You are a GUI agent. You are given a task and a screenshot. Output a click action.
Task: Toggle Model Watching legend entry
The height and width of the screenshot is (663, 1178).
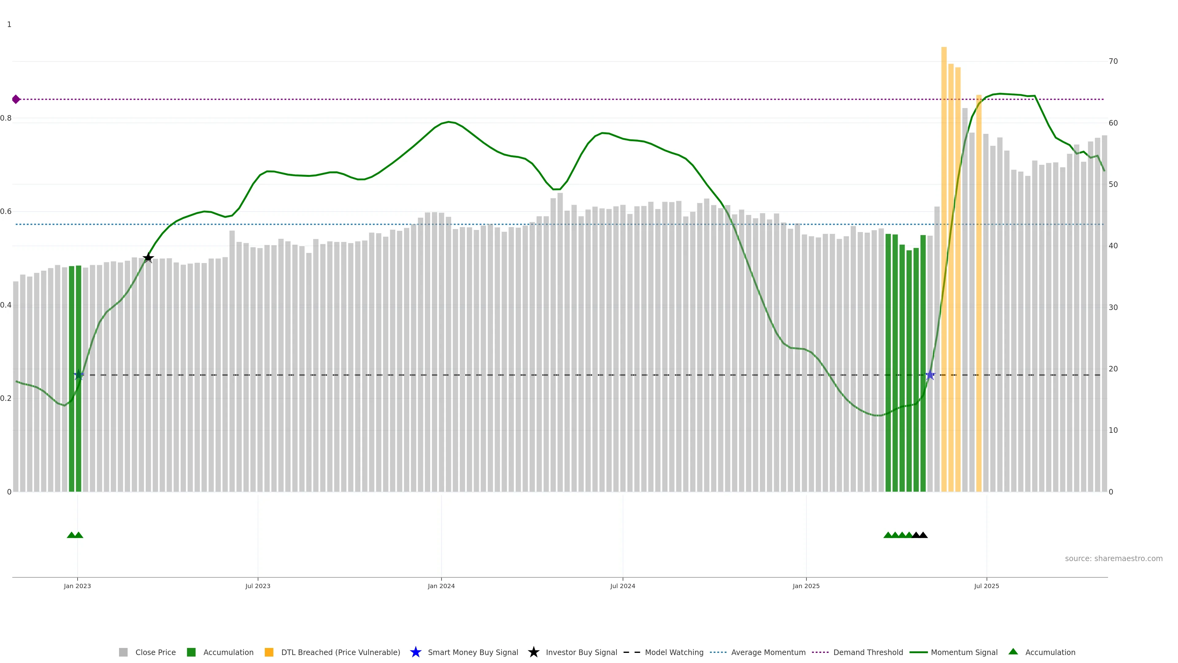click(674, 652)
